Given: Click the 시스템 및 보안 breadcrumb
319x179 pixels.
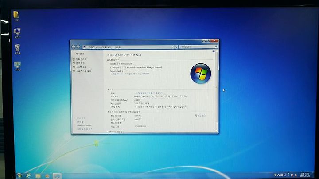Looking at the screenshot, I should pyautogui.click(x=105, y=47).
